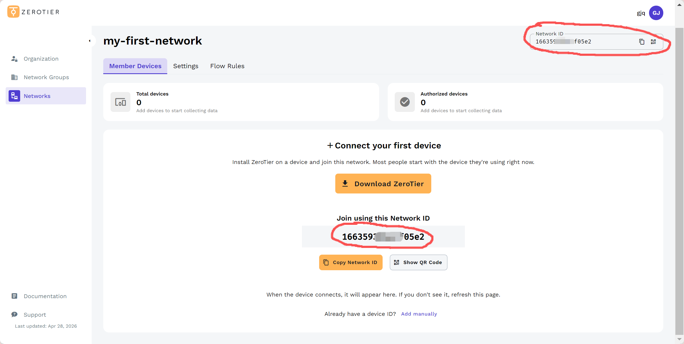Click the Add manually link
This screenshot has width=684, height=344.
419,314
